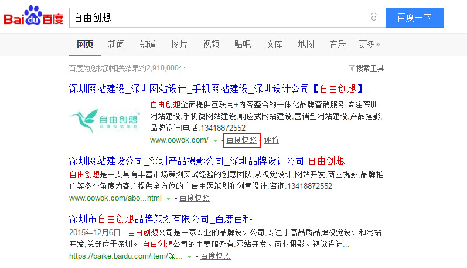Screen dimensions: 467x268
Task: Open camera image search icon
Action: coord(373,18)
